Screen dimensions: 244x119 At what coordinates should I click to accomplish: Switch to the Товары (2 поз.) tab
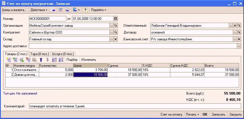point(16,54)
